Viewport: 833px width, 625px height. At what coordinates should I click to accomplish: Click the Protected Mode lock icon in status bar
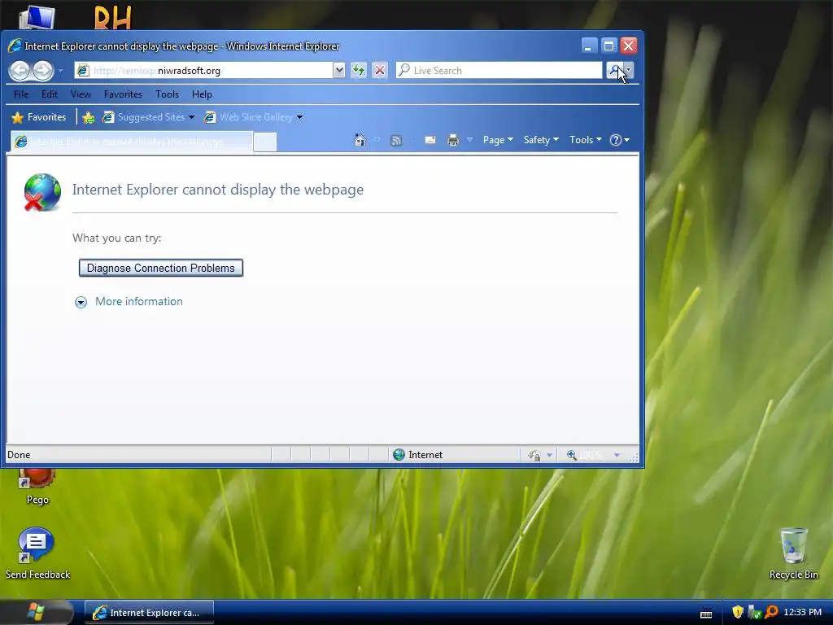[534, 455]
